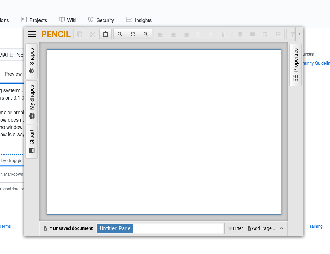Distribute shapes with equal vertical spacing
Screen dimensions: 330x254
(278, 34)
